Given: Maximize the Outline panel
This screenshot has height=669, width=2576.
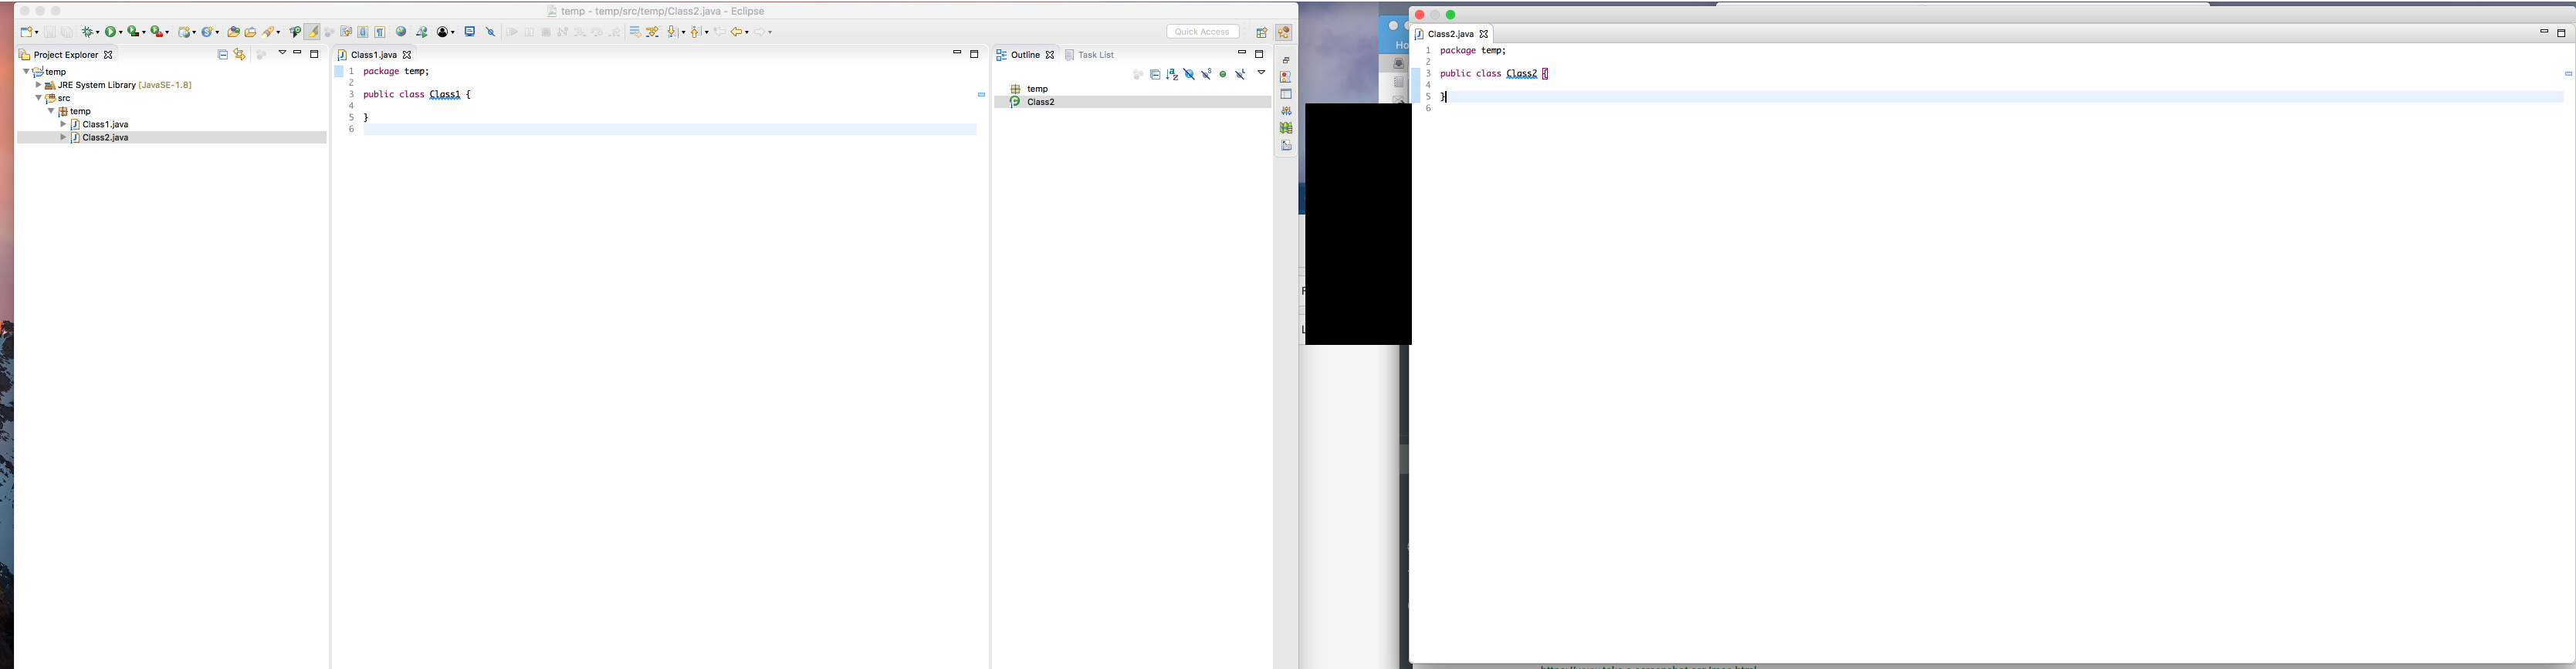Looking at the screenshot, I should click(1259, 54).
